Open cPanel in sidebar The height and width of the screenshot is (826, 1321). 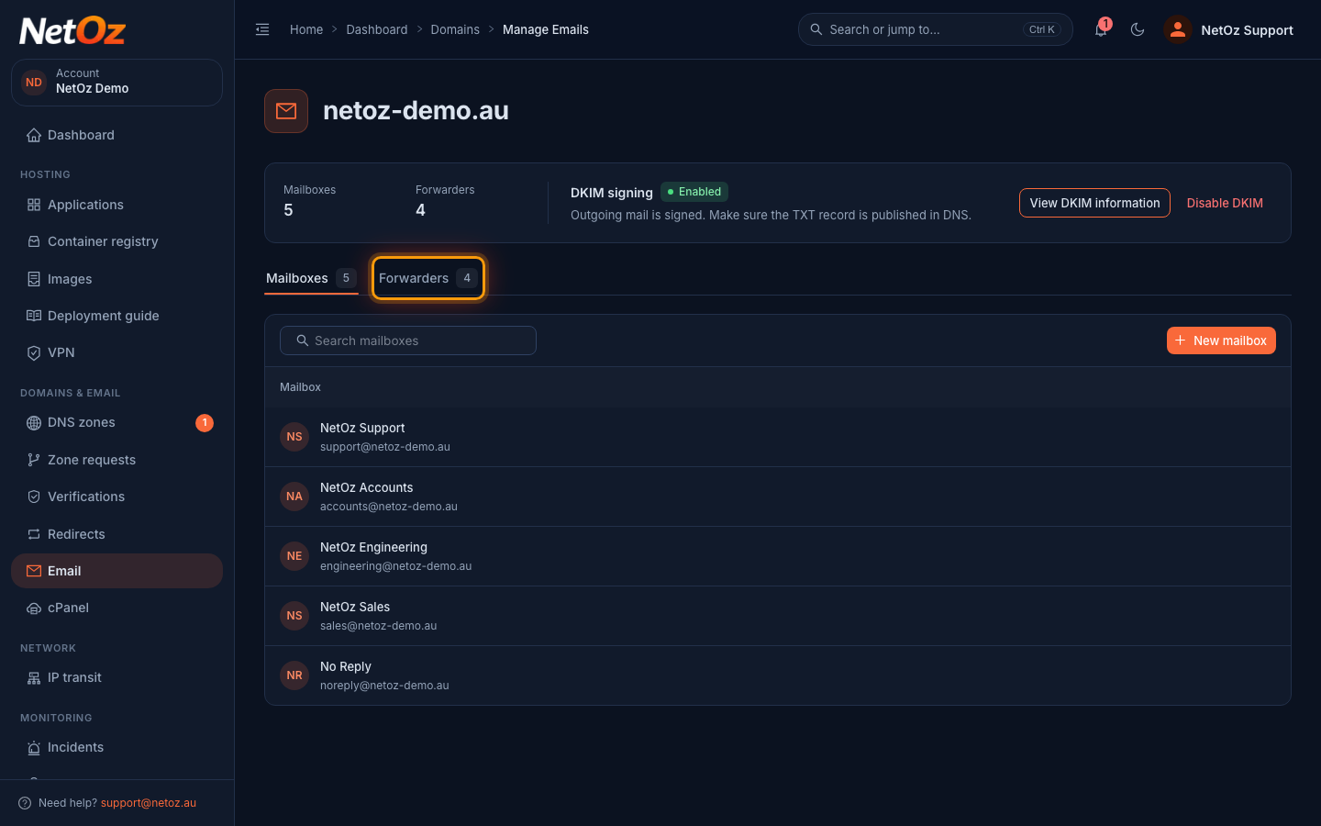[x=117, y=608]
